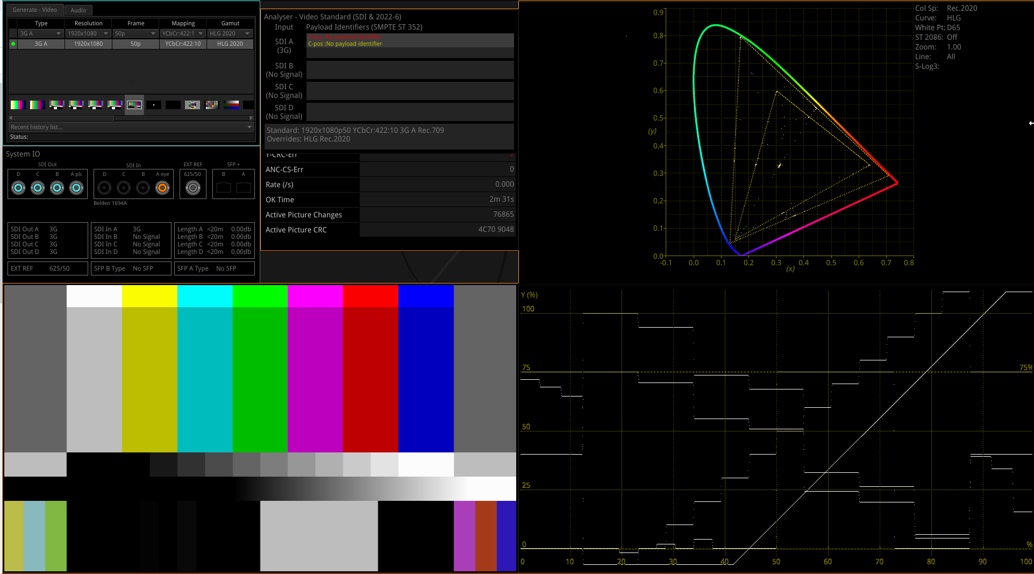Viewport: 1034px width, 574px height.
Task: Pick the black pattern with white dot
Action: pyautogui.click(x=154, y=105)
